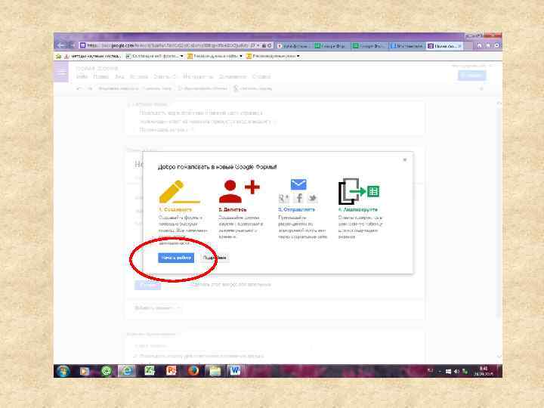Open Windows Media Player from the taskbar
544x408 pixels.
click(x=85, y=371)
